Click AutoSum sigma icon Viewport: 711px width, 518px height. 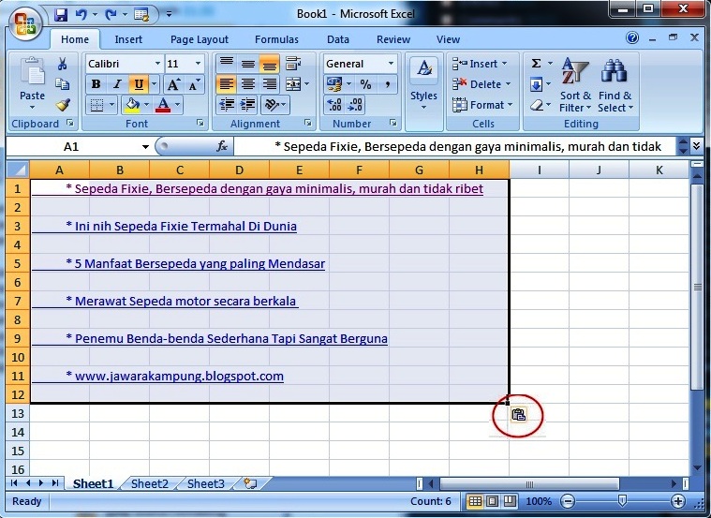pos(536,63)
